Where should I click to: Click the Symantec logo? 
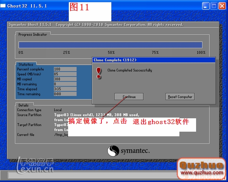[128, 151]
